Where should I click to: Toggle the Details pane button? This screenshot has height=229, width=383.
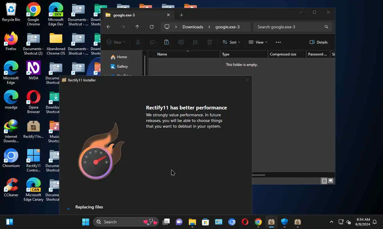[x=319, y=42]
